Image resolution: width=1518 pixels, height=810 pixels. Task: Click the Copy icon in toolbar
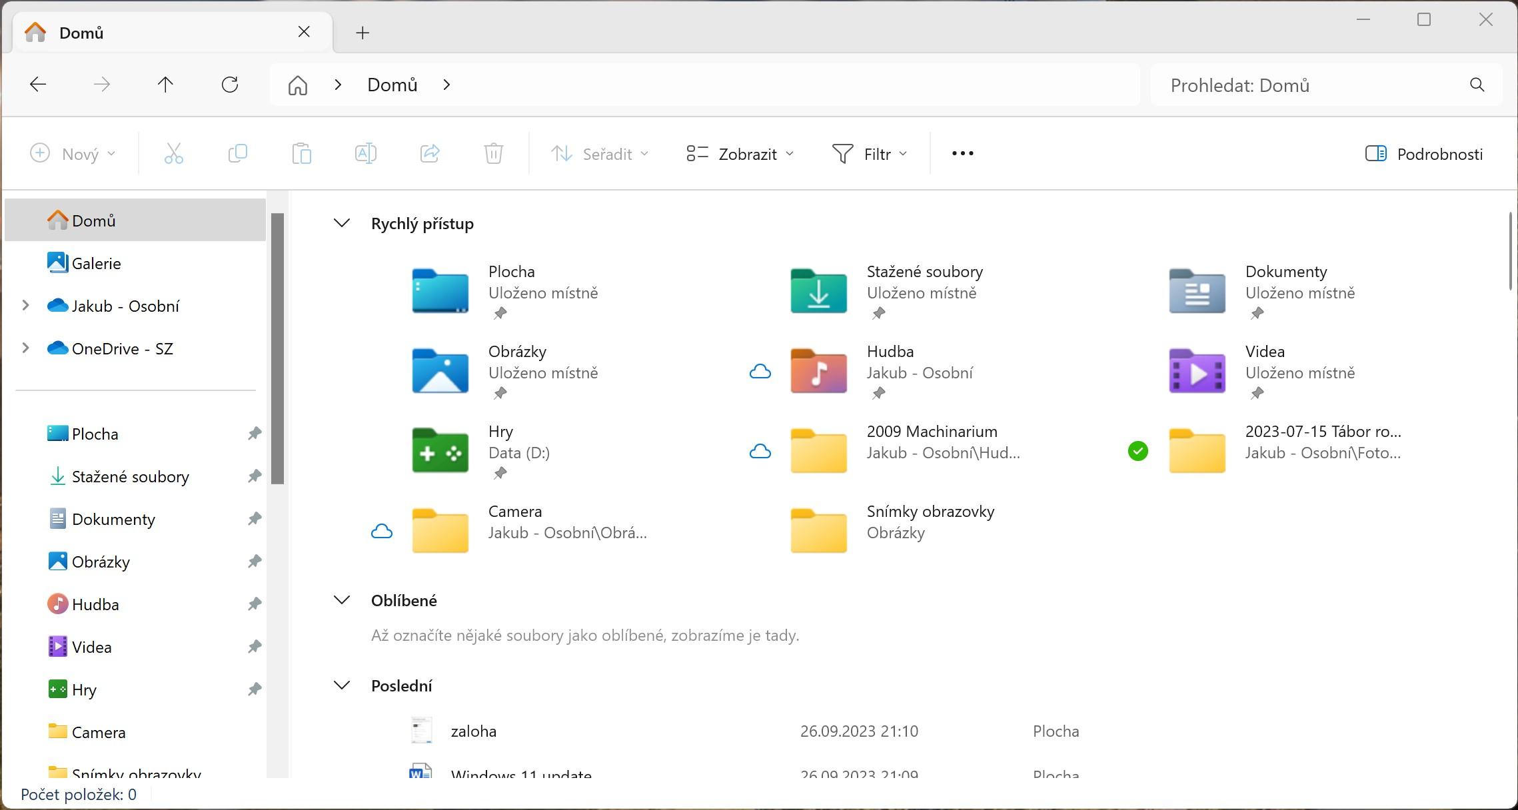click(238, 154)
